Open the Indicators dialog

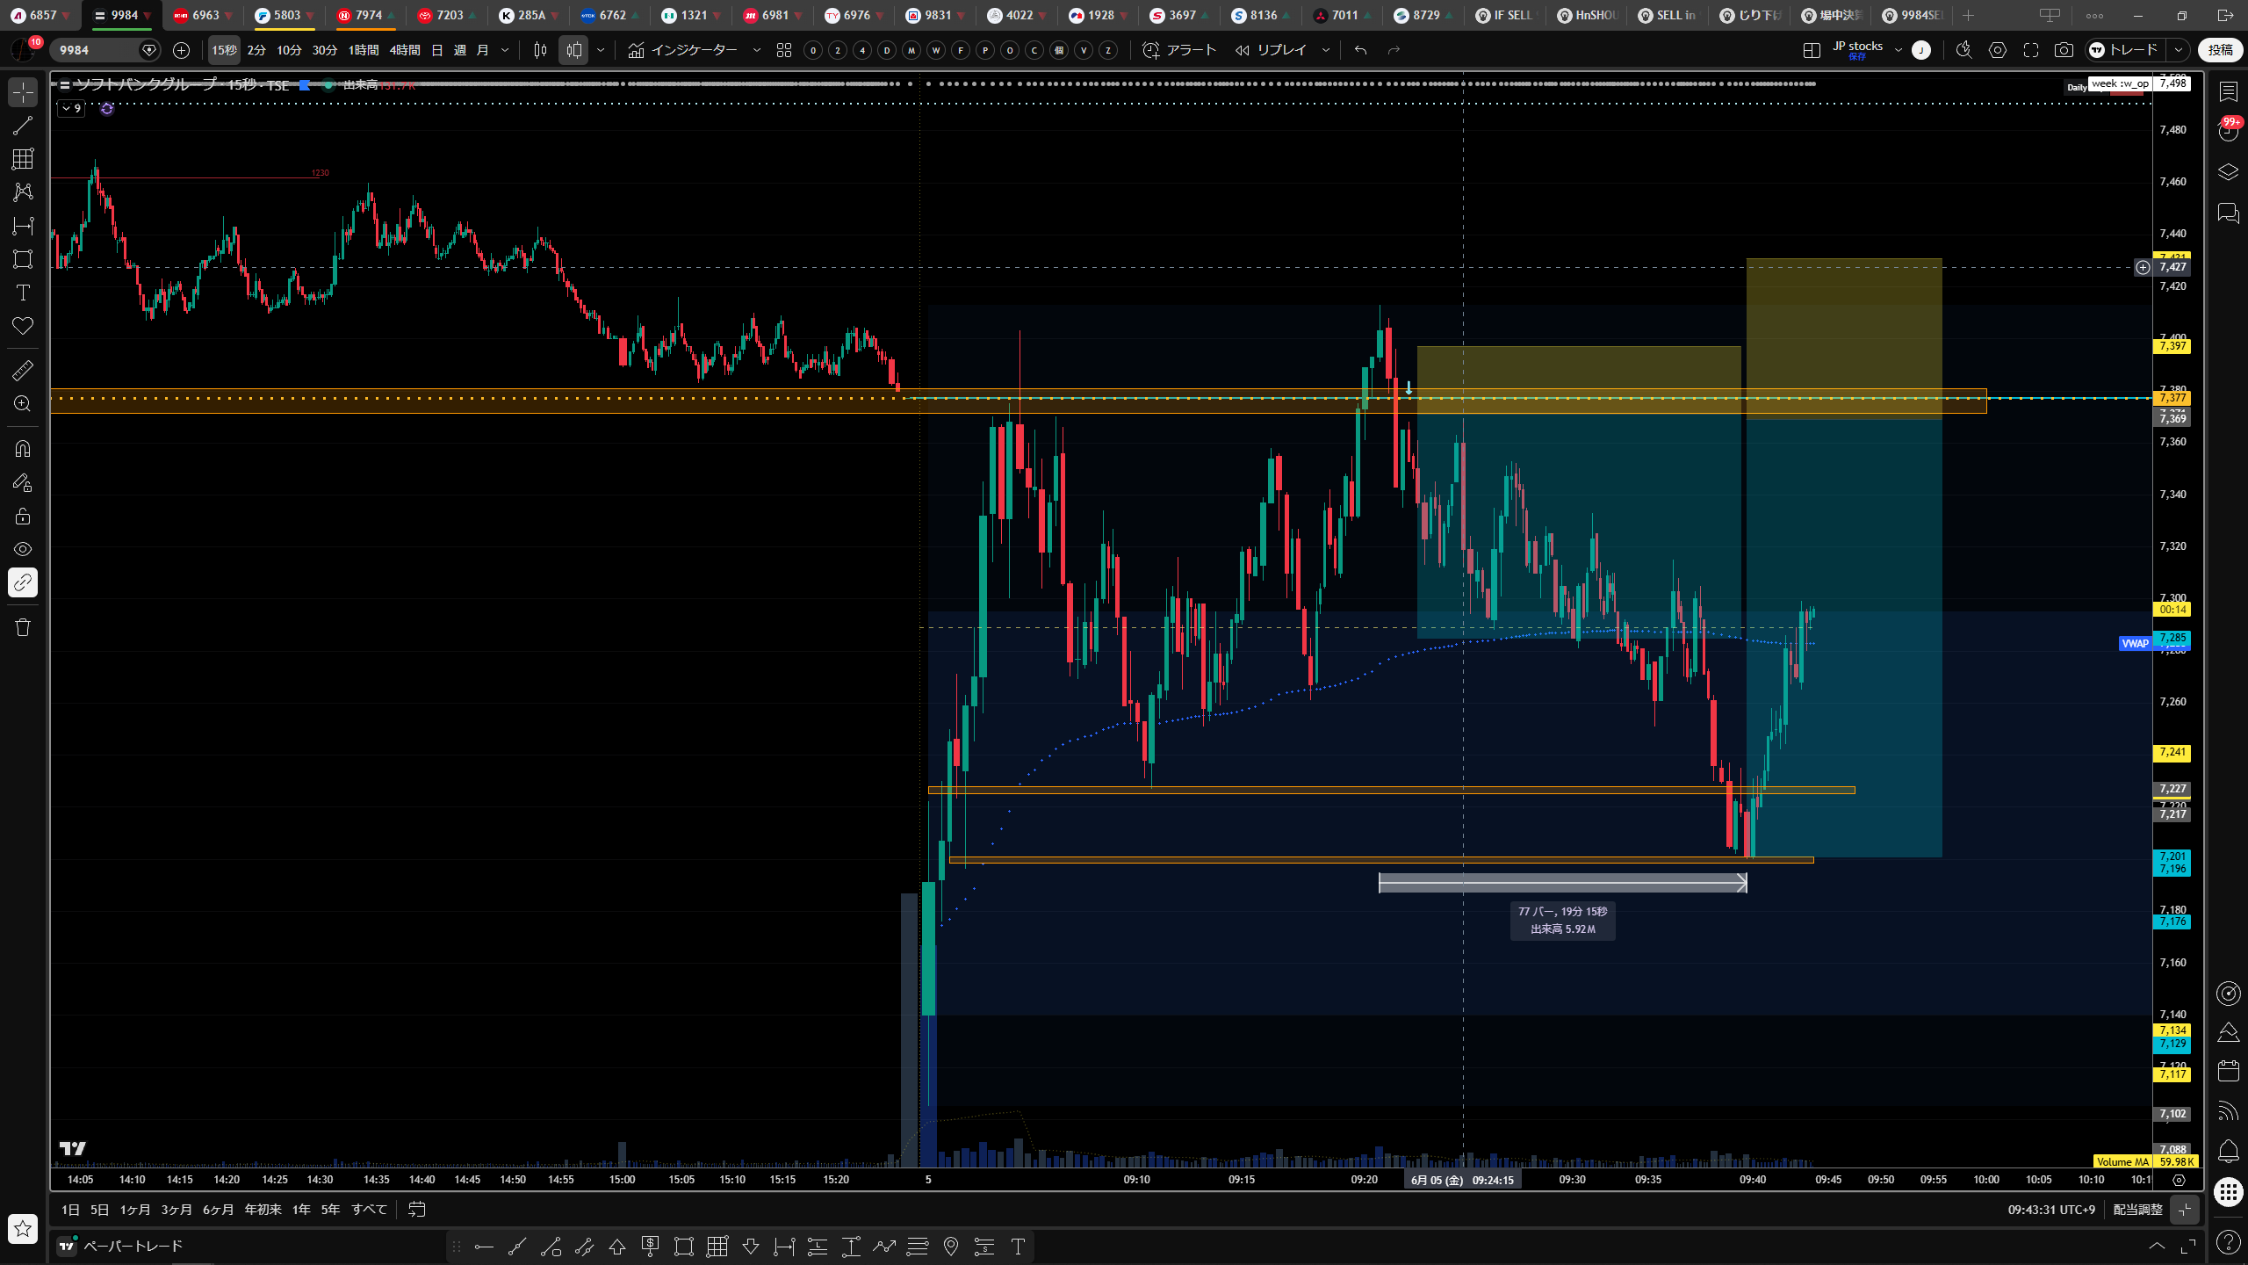tap(684, 50)
